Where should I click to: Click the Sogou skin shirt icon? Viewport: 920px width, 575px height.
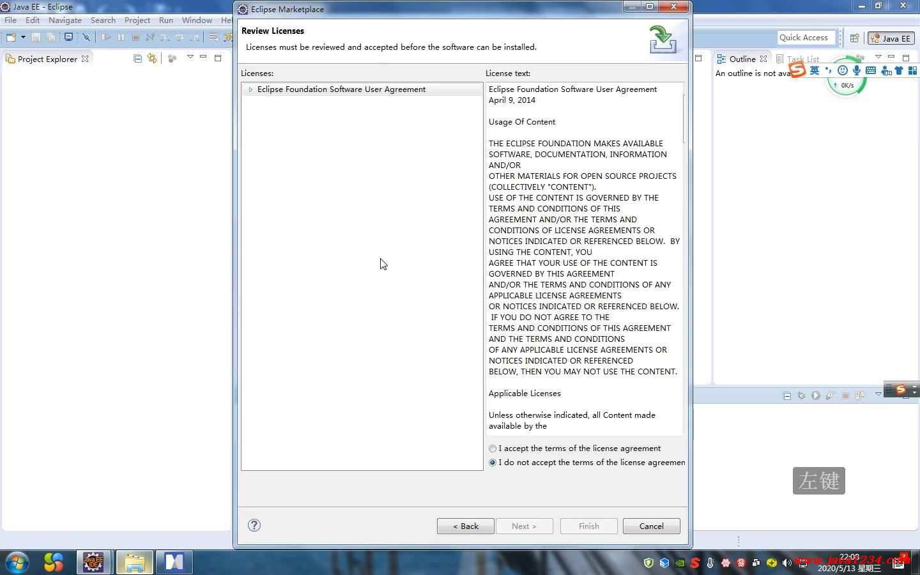click(x=899, y=70)
